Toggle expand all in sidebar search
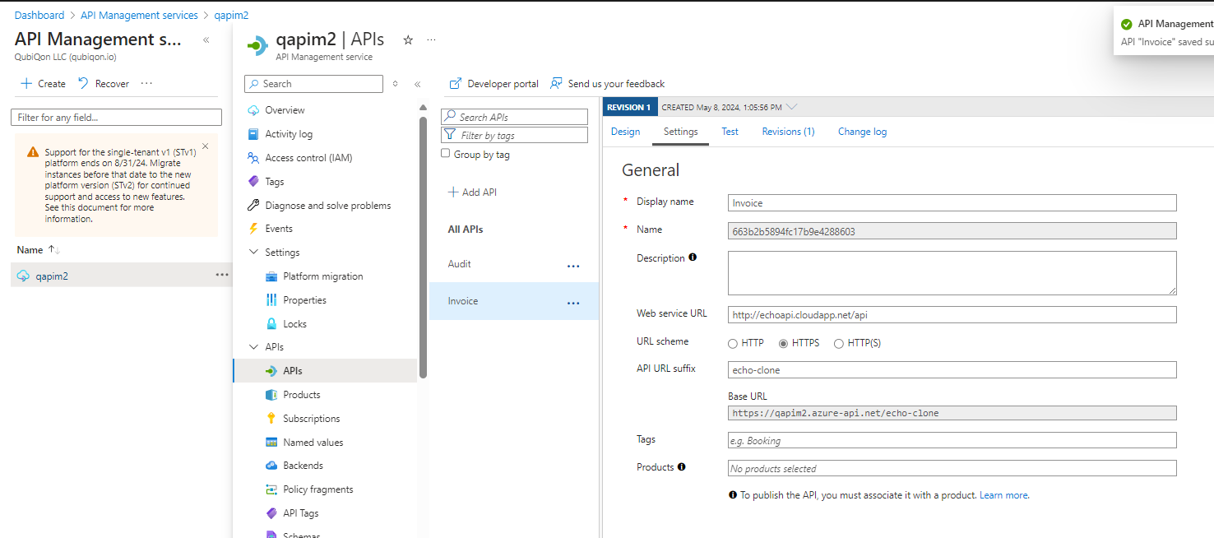The height and width of the screenshot is (538, 1214). (x=395, y=84)
